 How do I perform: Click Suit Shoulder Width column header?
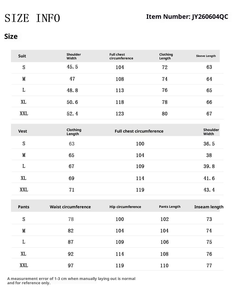click(73, 56)
